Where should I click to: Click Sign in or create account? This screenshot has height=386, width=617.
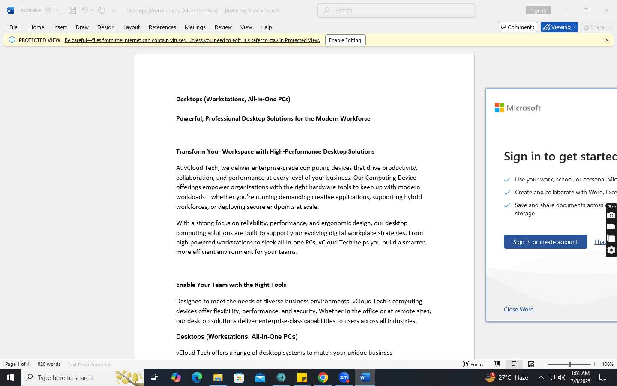coord(545,242)
